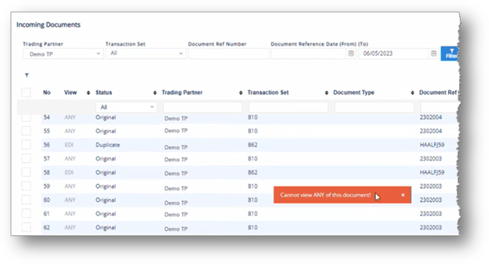Open the To date calendar picker
The width and height of the screenshot is (489, 264).
(x=434, y=54)
